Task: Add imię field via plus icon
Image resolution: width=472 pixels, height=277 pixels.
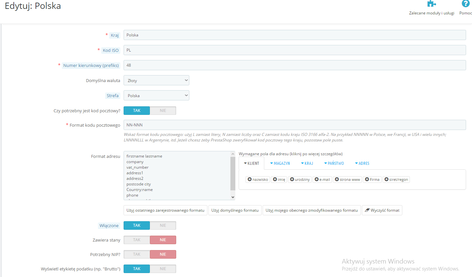Action: tap(275, 179)
